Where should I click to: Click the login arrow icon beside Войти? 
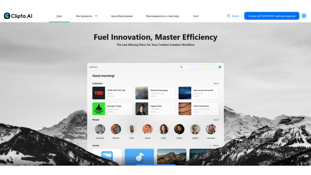(228, 16)
